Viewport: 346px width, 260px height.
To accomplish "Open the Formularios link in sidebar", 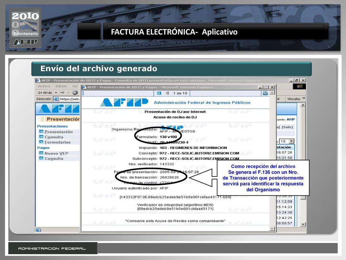I will click(57, 143).
